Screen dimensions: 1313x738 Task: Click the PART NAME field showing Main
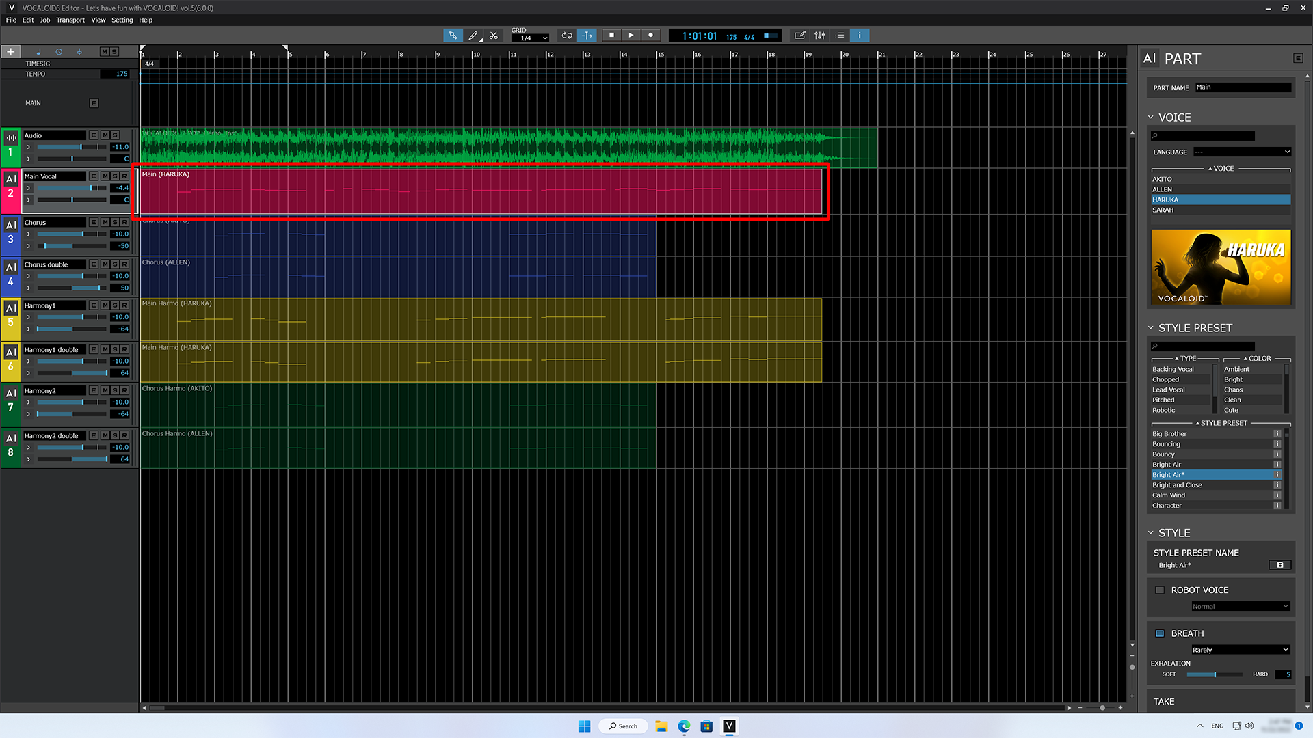point(1243,87)
